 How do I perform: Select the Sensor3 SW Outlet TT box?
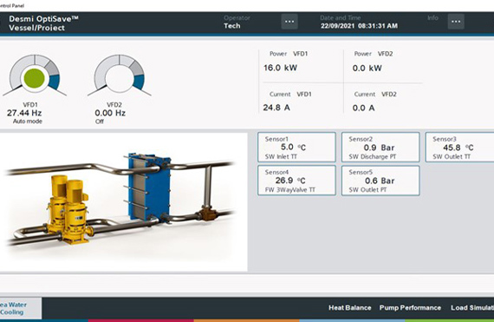(x=460, y=148)
